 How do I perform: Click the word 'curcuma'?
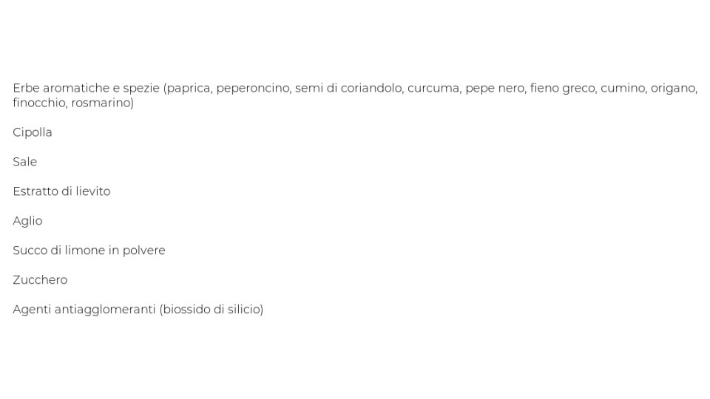tap(434, 88)
